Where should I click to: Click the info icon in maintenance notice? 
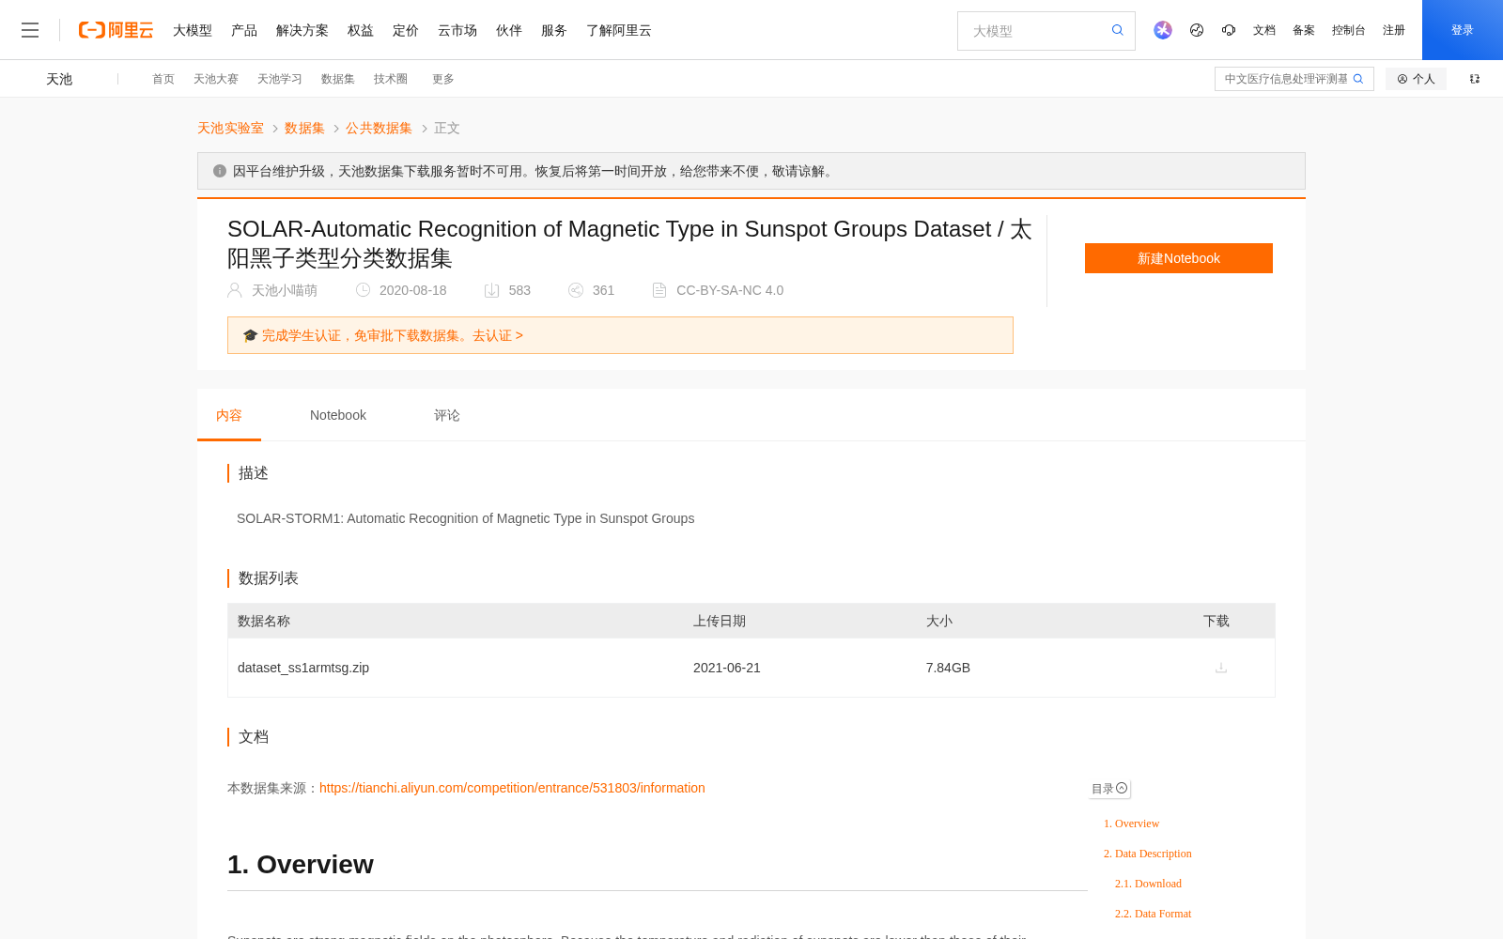[x=220, y=171]
